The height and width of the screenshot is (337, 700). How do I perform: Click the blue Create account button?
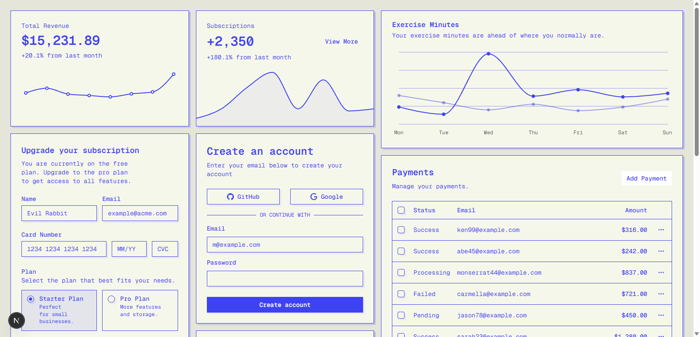tap(285, 305)
